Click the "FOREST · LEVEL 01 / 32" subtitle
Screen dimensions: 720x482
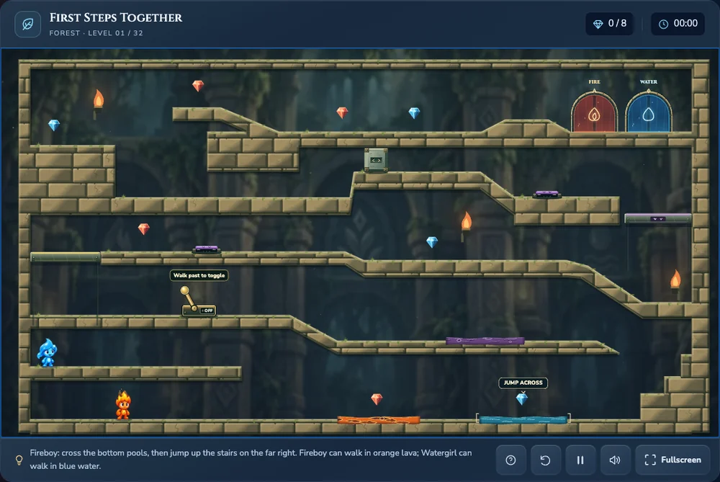(x=96, y=33)
